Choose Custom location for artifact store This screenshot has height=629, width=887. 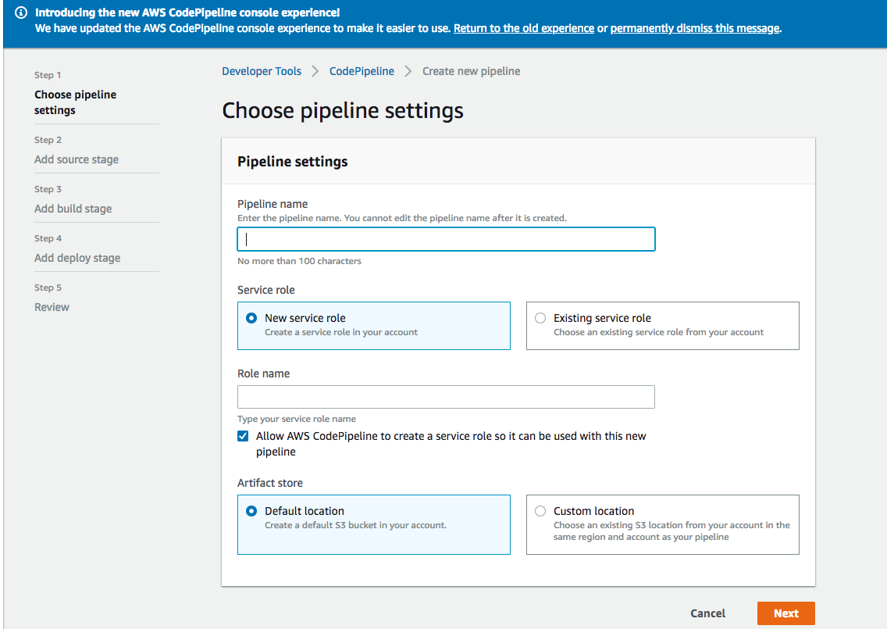pos(540,511)
